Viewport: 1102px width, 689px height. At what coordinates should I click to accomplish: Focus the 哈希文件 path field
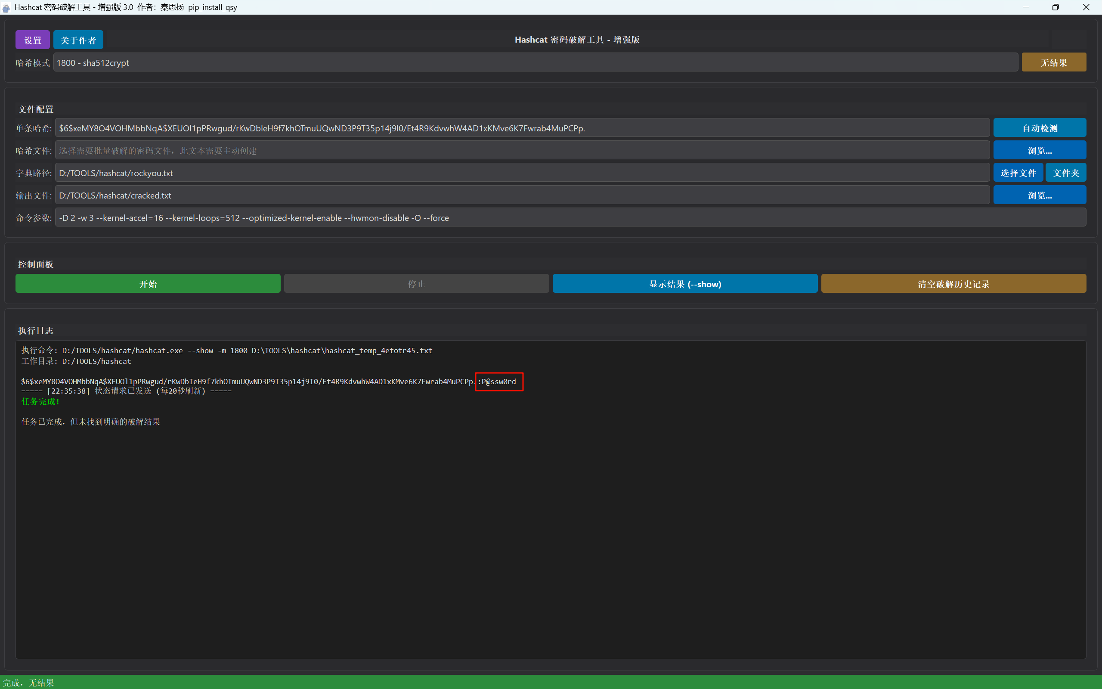pyautogui.click(x=522, y=150)
